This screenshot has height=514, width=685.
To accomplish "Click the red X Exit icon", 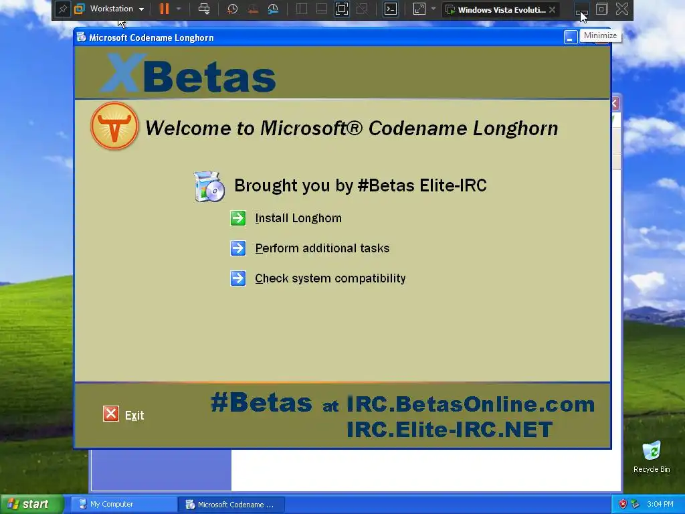I will (111, 414).
